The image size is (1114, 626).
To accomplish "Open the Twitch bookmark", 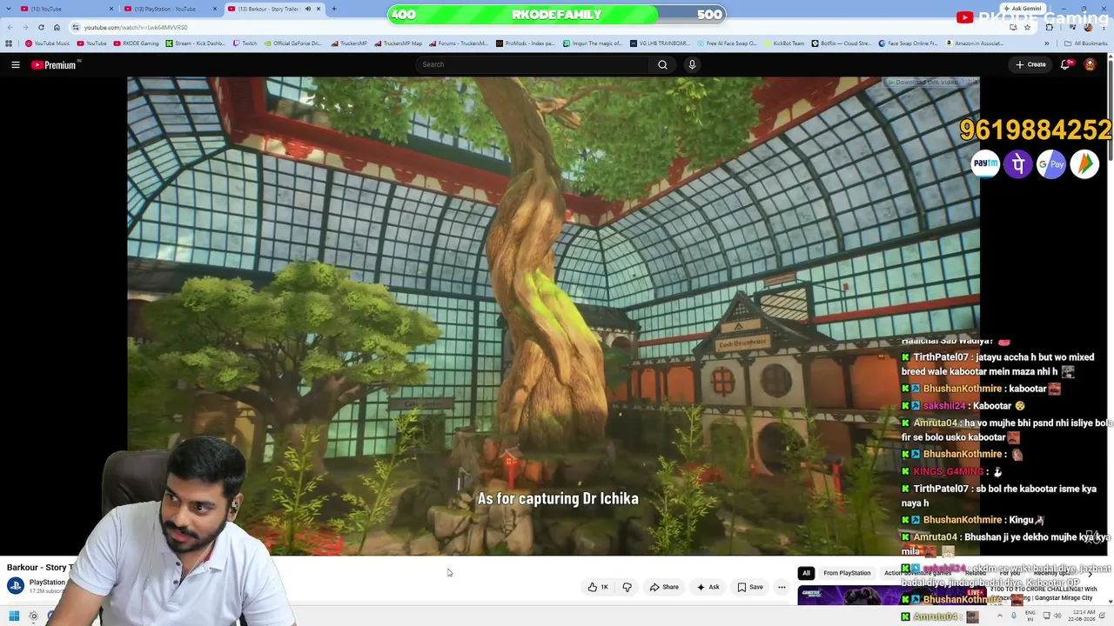I will (x=245, y=43).
